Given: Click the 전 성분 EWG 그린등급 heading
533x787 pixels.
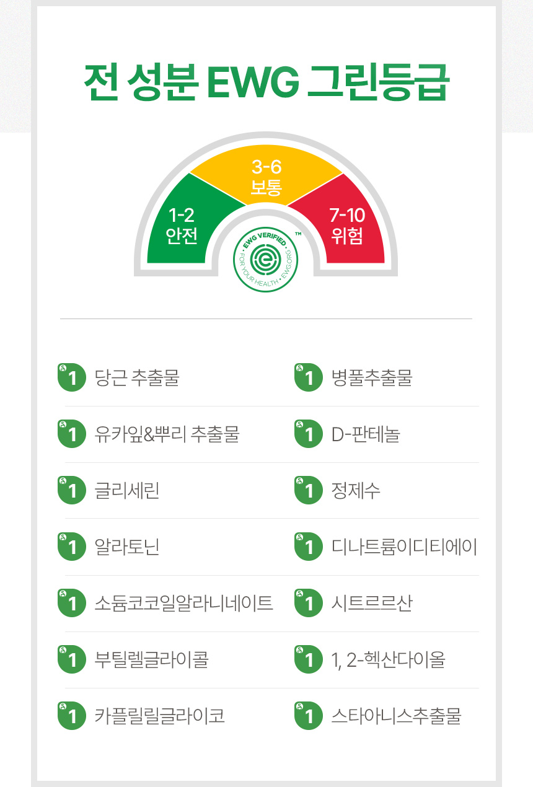Looking at the screenshot, I should click(x=266, y=83).
